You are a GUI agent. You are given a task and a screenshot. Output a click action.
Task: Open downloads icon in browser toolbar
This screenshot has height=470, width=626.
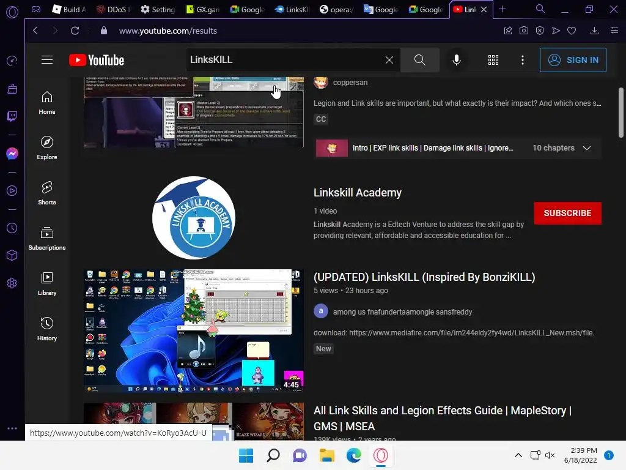click(594, 31)
